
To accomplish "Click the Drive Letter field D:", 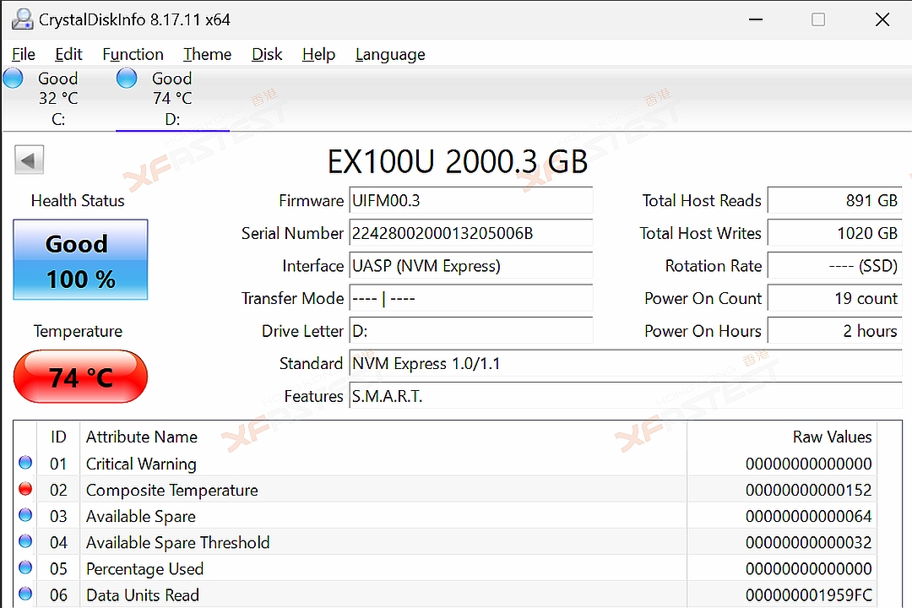I will pyautogui.click(x=470, y=331).
